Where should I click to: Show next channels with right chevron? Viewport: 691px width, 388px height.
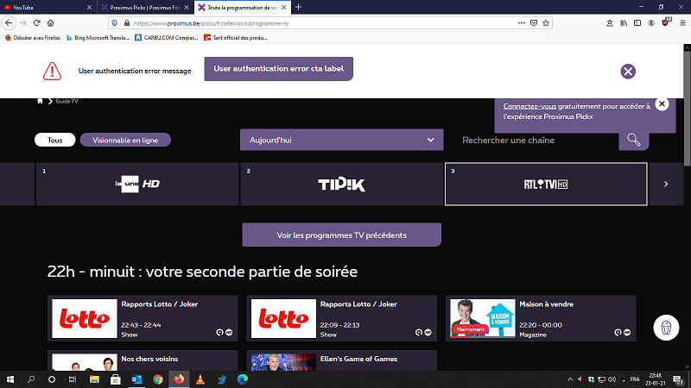666,184
